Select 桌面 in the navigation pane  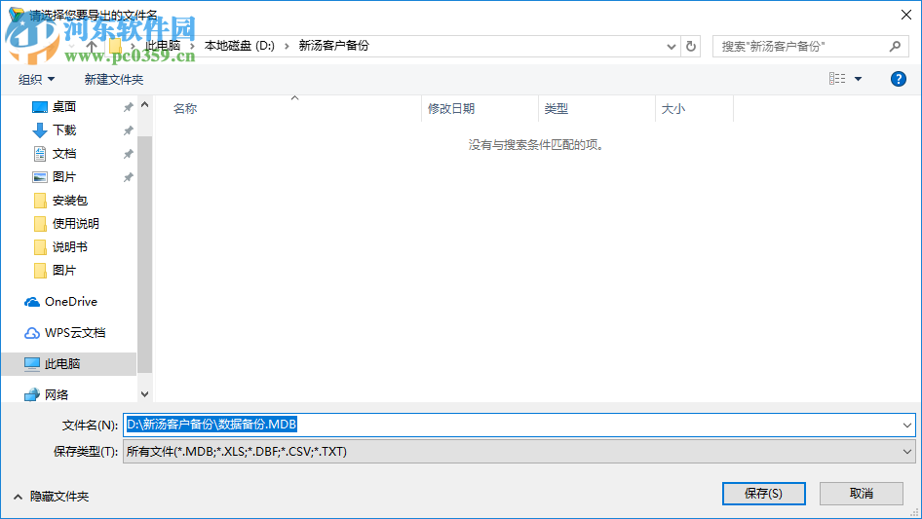[64, 107]
